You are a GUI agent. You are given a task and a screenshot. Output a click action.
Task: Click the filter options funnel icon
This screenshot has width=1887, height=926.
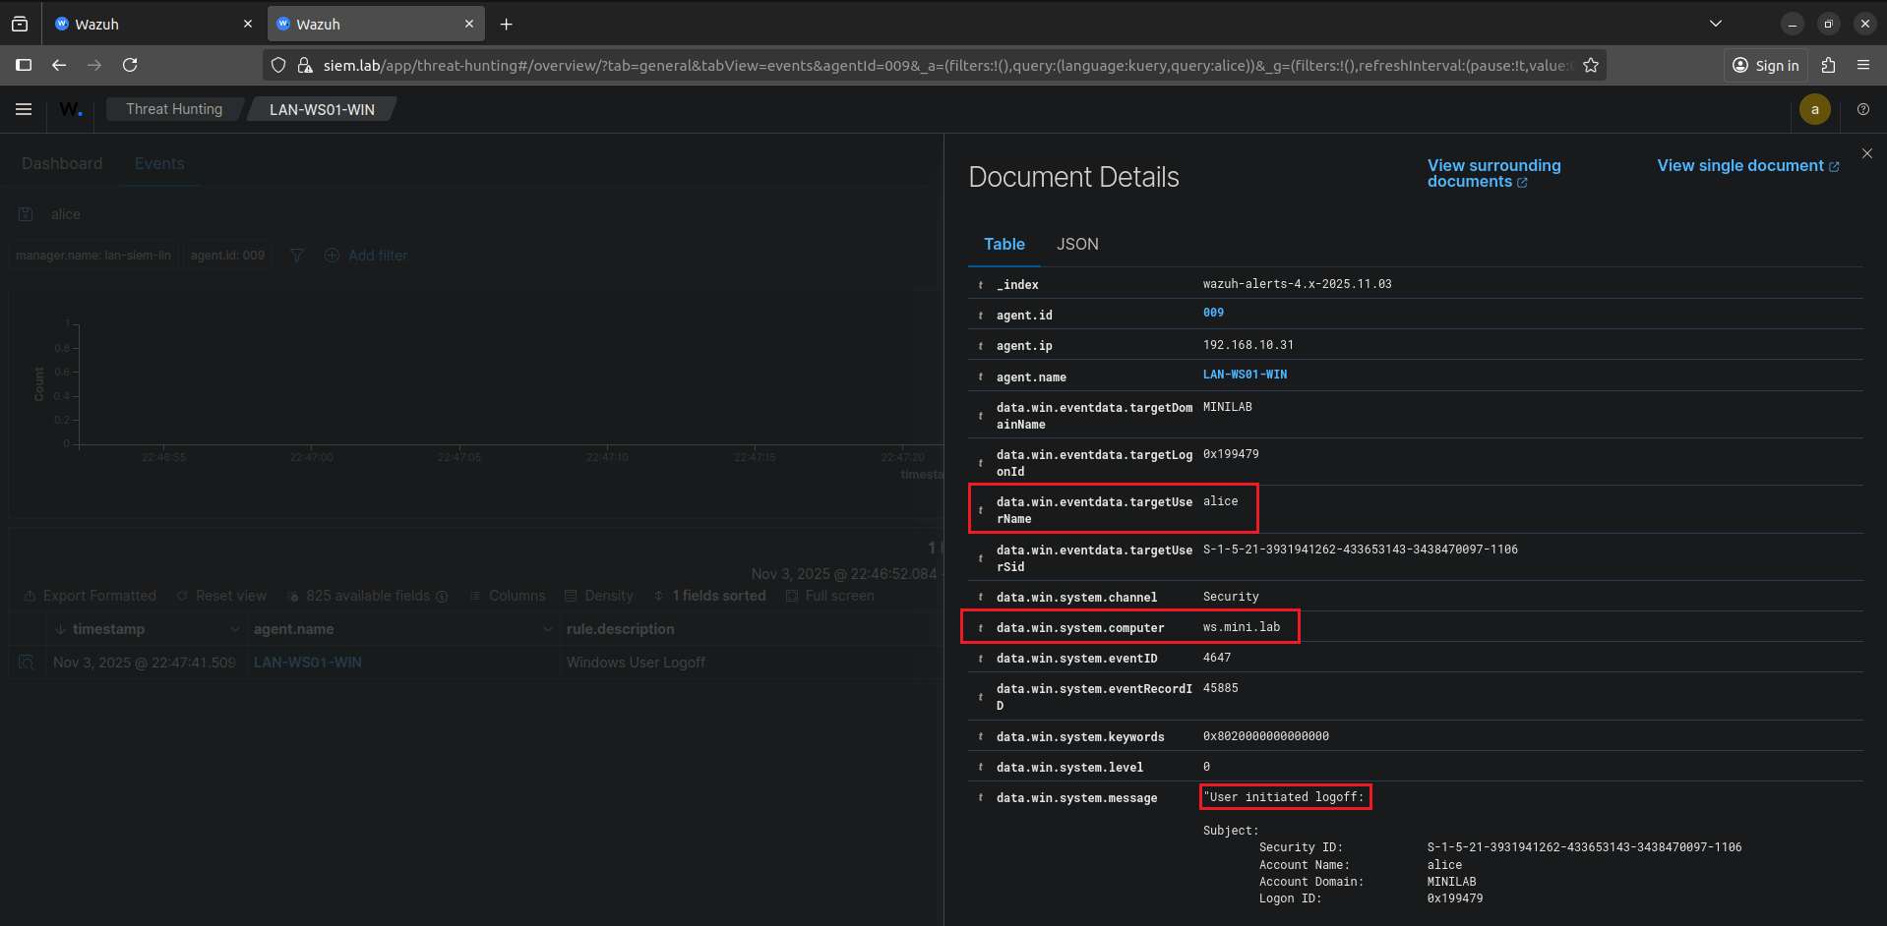(x=297, y=256)
